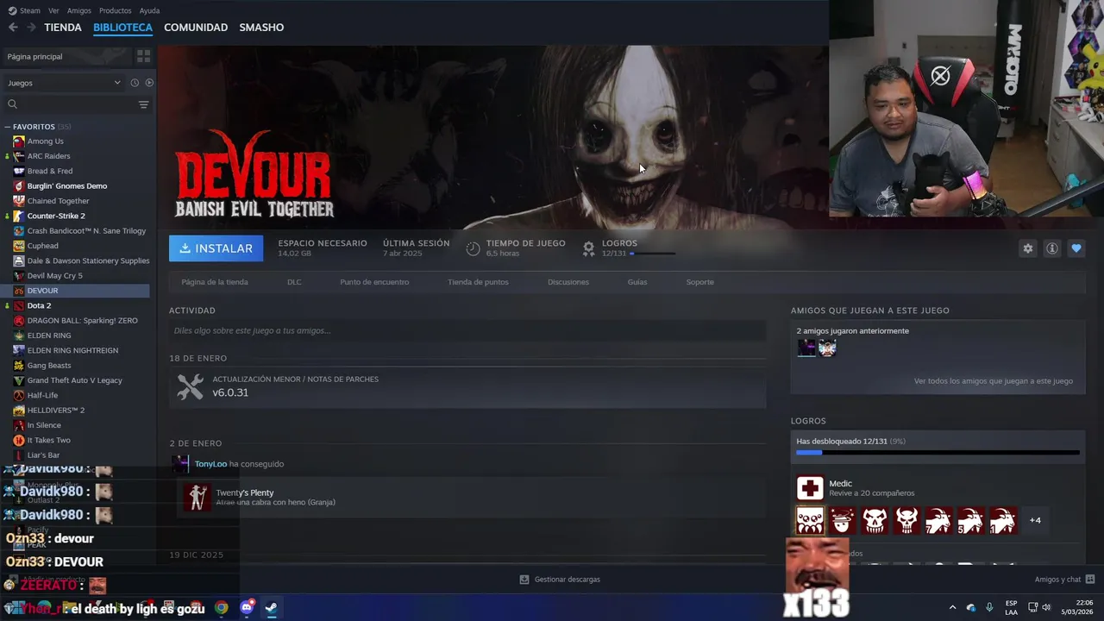Open the Medic achievement icon
Image resolution: width=1104 pixels, height=621 pixels.
(x=810, y=488)
